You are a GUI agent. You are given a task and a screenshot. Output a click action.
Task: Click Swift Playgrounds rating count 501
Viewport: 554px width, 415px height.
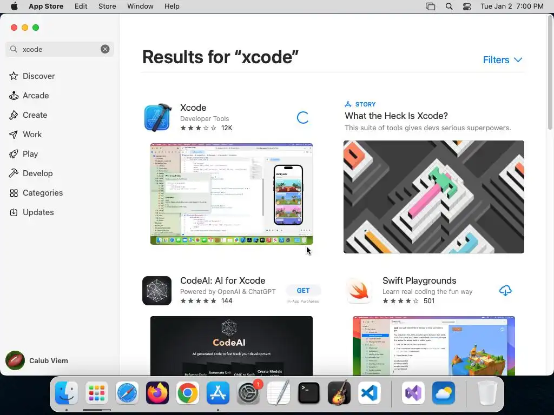coord(429,300)
